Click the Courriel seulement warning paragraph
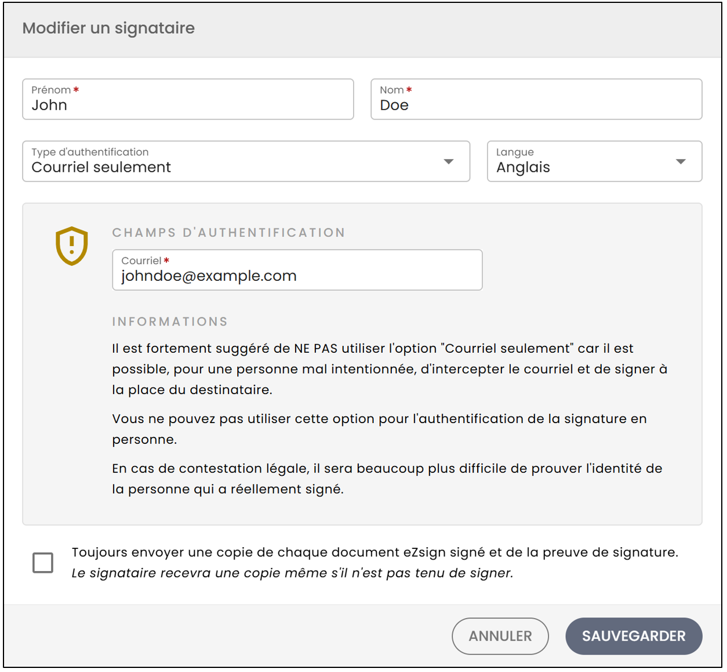The height and width of the screenshot is (672, 727). point(390,369)
